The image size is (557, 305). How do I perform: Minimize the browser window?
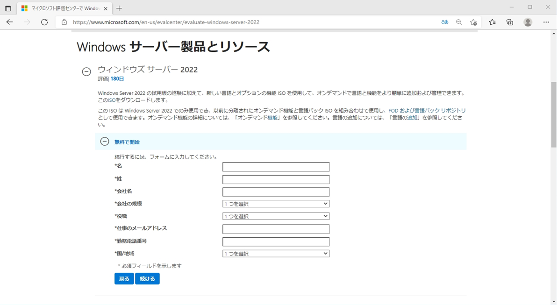512,7
